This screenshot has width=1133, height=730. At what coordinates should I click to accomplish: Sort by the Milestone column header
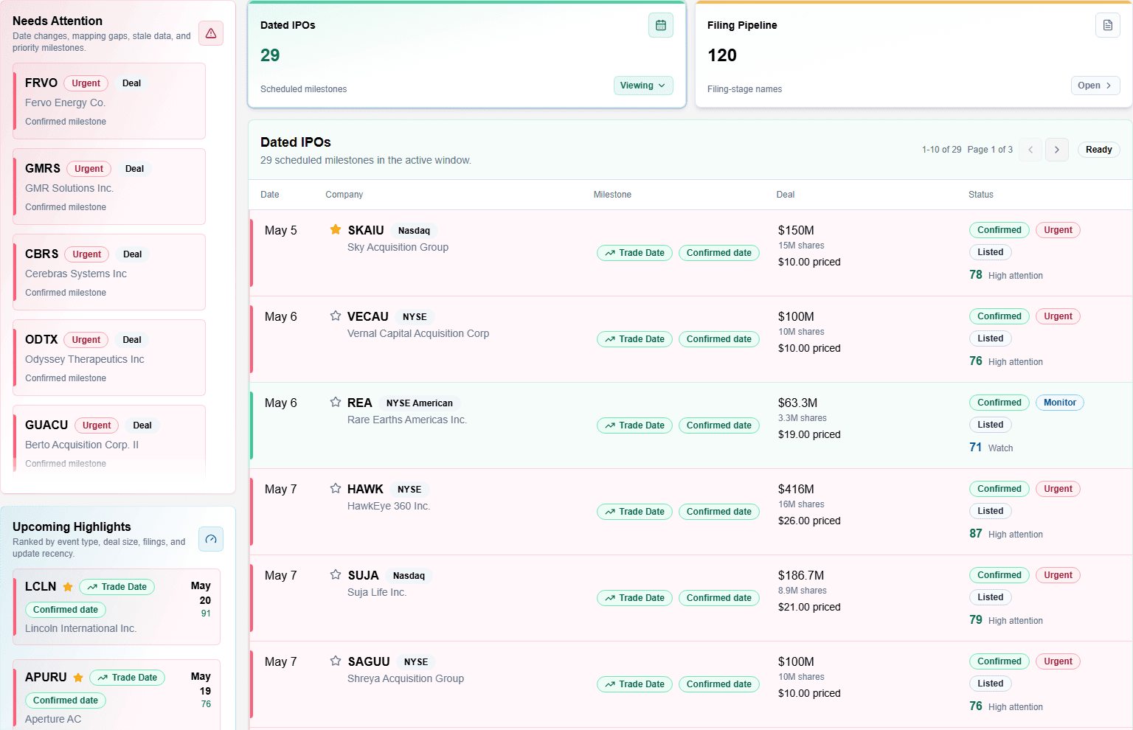(612, 195)
